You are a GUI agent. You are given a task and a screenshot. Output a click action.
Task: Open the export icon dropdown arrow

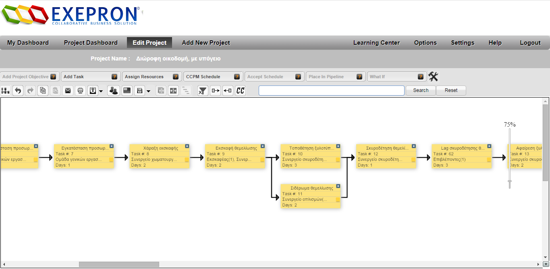101,91
